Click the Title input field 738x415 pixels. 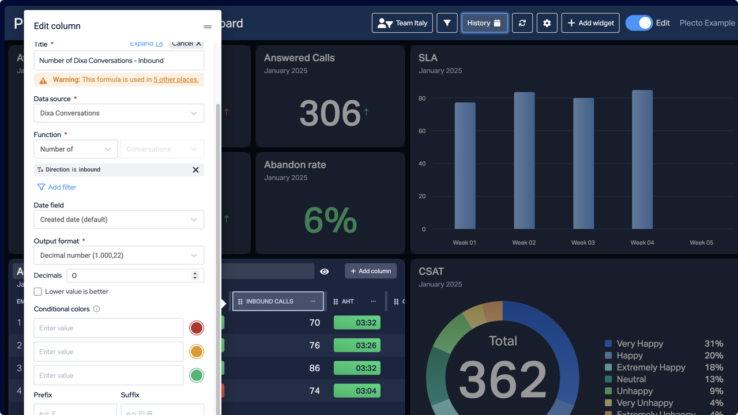pyautogui.click(x=119, y=61)
